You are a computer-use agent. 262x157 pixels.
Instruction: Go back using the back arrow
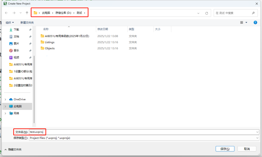pos(6,13)
